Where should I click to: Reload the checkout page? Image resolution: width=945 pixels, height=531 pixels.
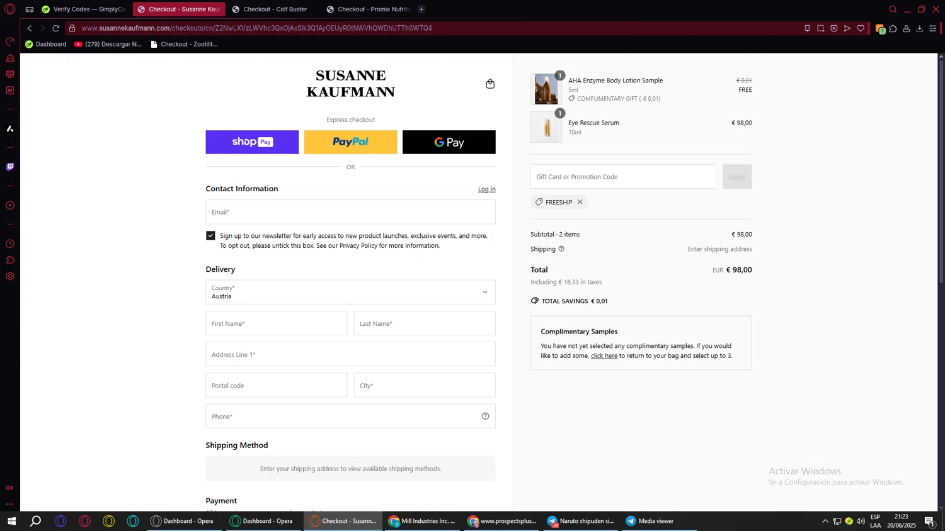(55, 28)
